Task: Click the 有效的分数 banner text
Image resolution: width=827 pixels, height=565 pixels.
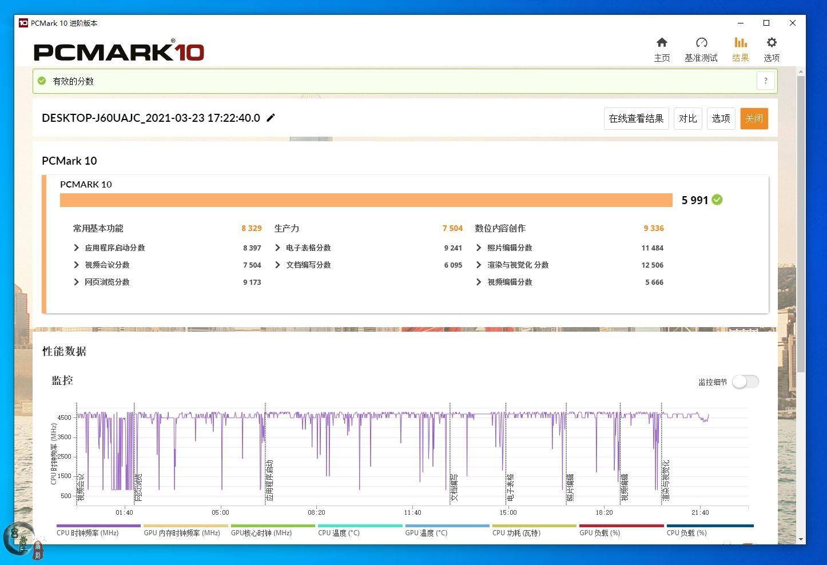Action: (x=73, y=81)
